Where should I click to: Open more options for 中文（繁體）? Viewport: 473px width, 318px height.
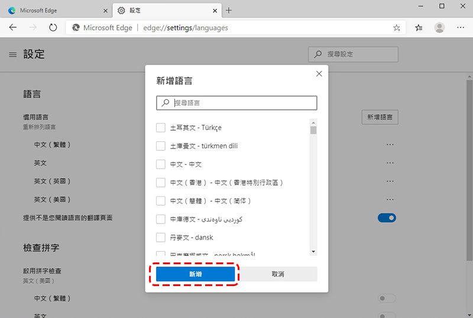(x=390, y=144)
